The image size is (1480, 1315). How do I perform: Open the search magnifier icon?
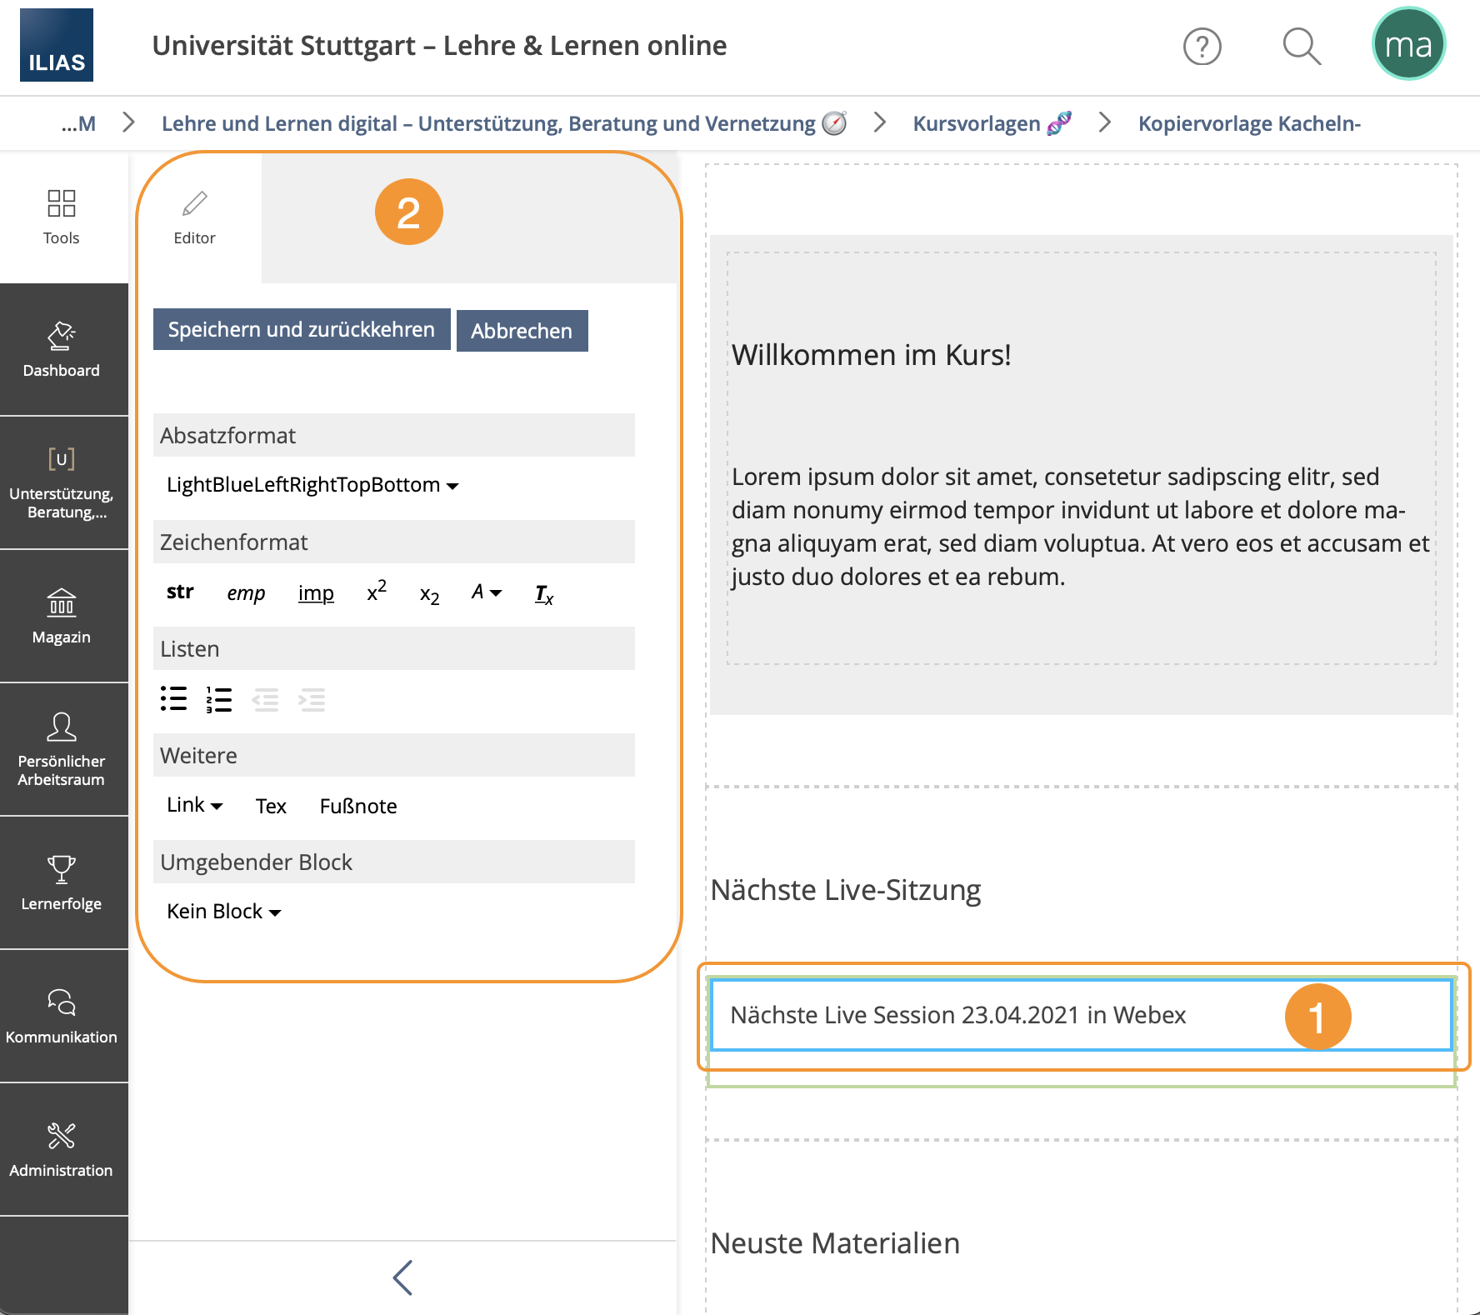tap(1302, 47)
